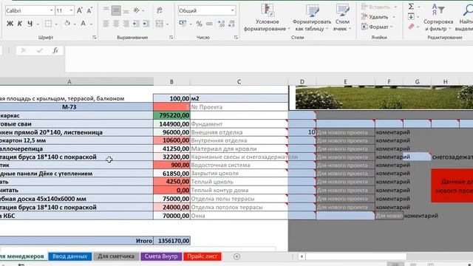
Task: Apply font color A
Action: point(84,24)
